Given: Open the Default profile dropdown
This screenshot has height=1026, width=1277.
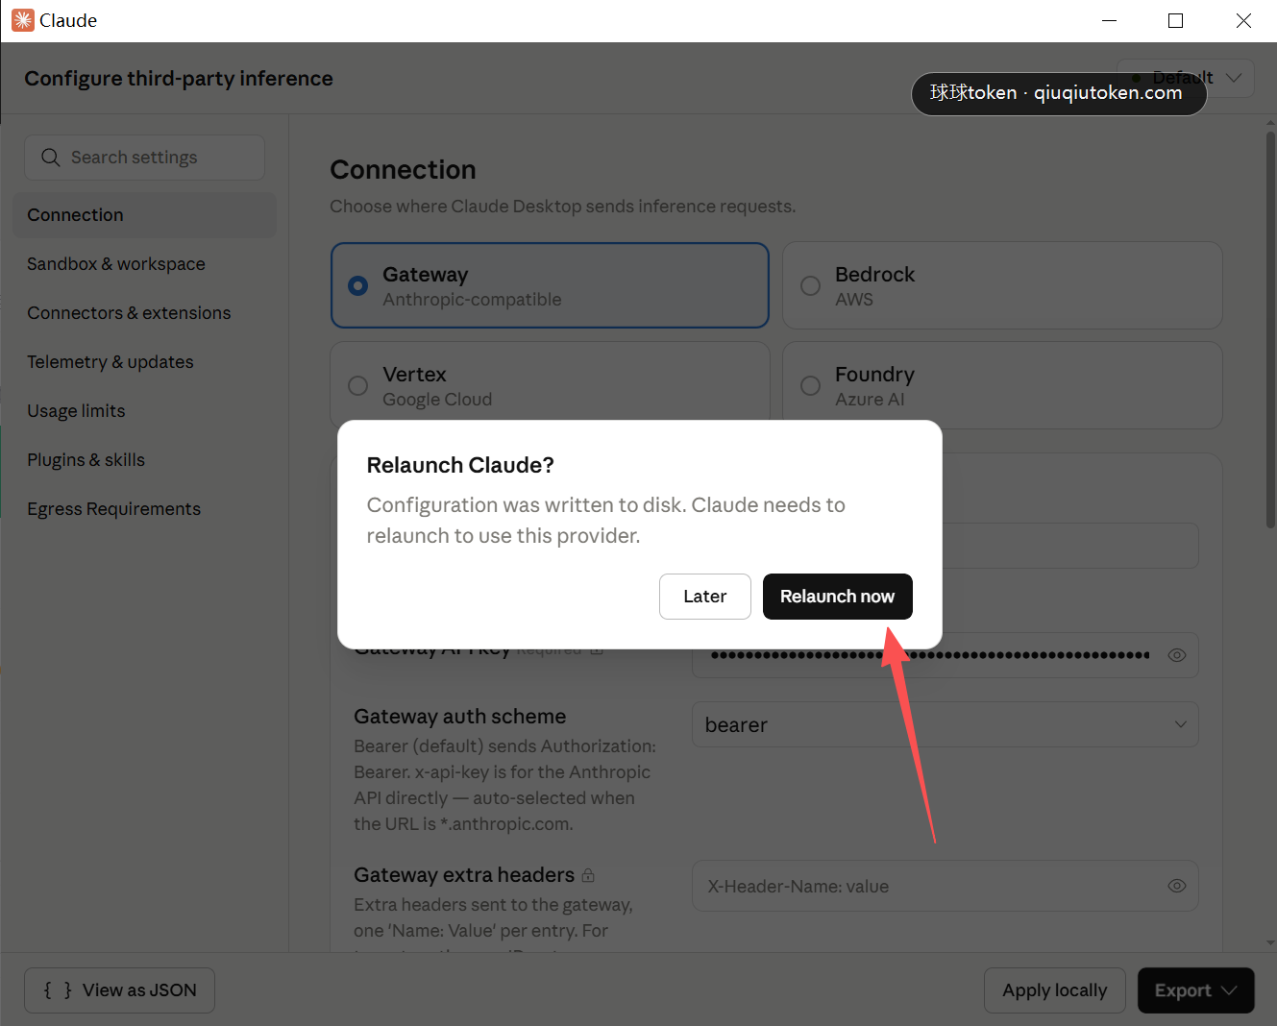Looking at the screenshot, I should click(1186, 78).
